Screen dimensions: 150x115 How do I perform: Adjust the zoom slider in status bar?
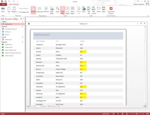(137, 114)
